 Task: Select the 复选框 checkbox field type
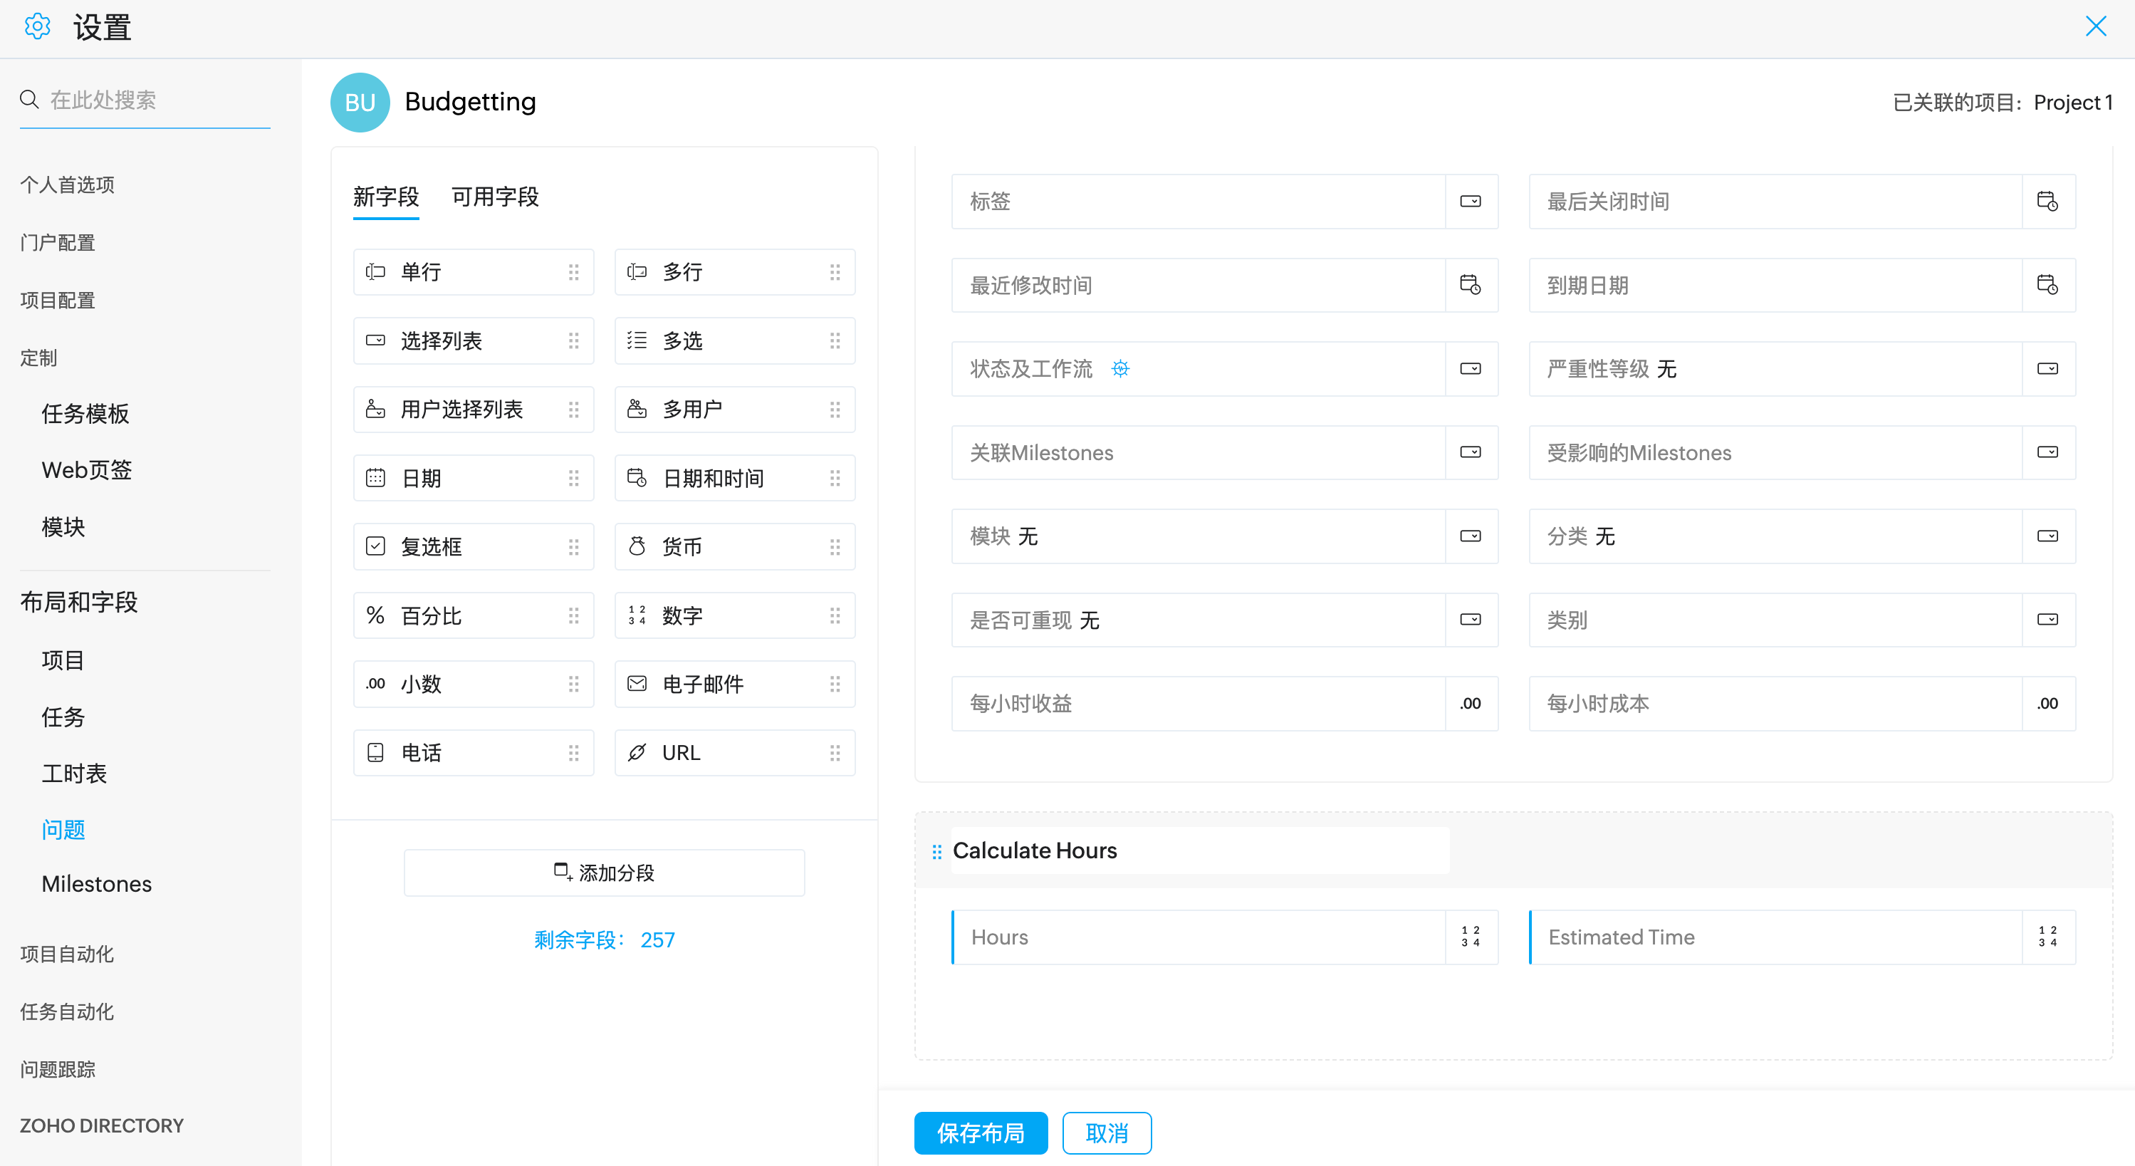(472, 546)
